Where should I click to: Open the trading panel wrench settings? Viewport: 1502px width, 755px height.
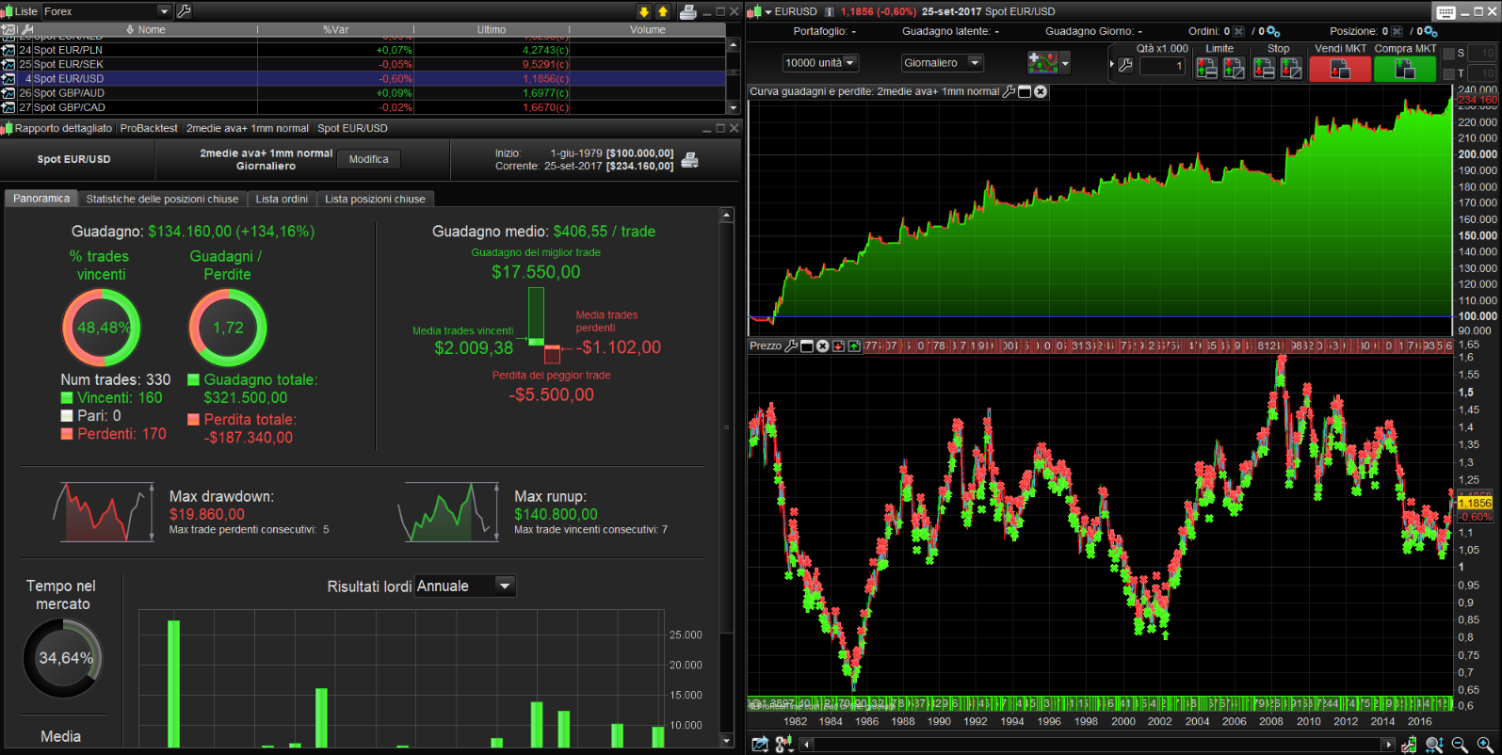coord(1125,65)
